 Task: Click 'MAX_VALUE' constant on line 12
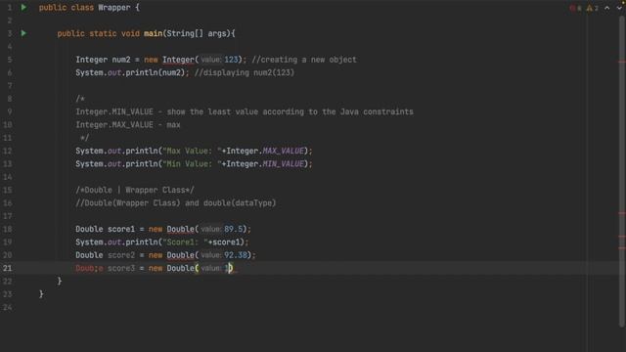[283, 151]
